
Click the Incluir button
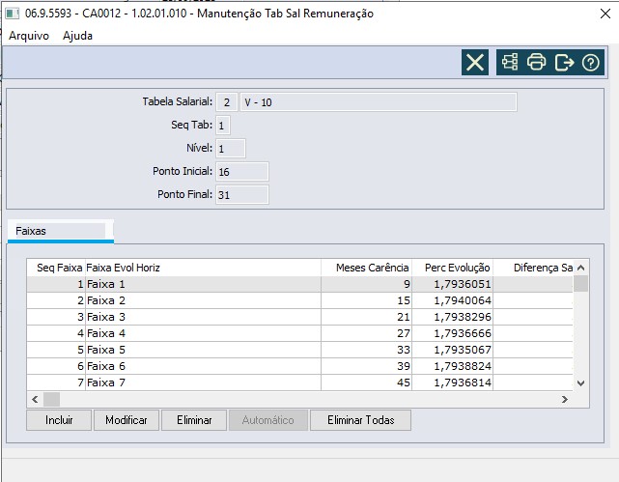(x=59, y=420)
